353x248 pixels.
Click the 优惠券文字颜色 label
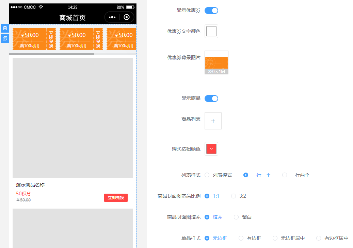click(184, 31)
